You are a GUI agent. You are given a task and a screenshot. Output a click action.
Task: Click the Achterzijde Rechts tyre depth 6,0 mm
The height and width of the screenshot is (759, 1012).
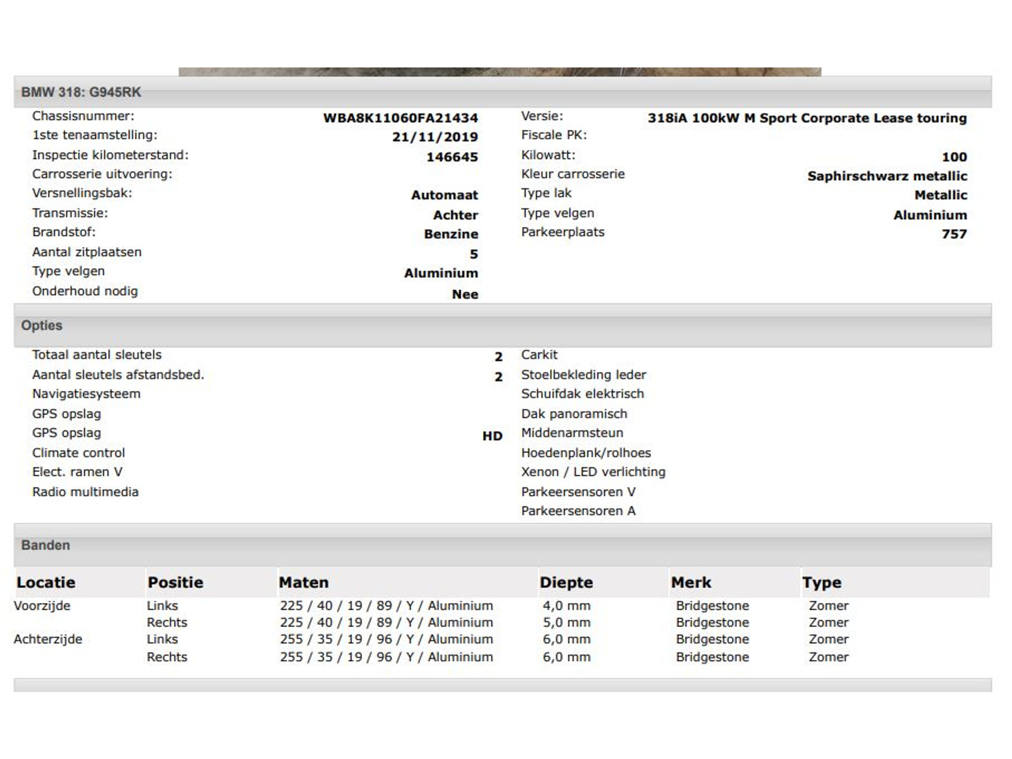coord(567,657)
